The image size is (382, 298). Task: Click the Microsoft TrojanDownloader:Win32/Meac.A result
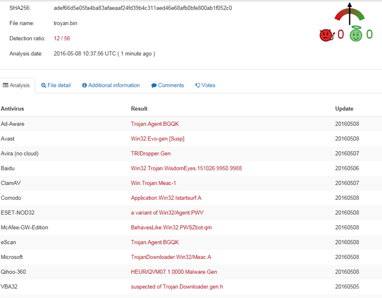[171, 257]
